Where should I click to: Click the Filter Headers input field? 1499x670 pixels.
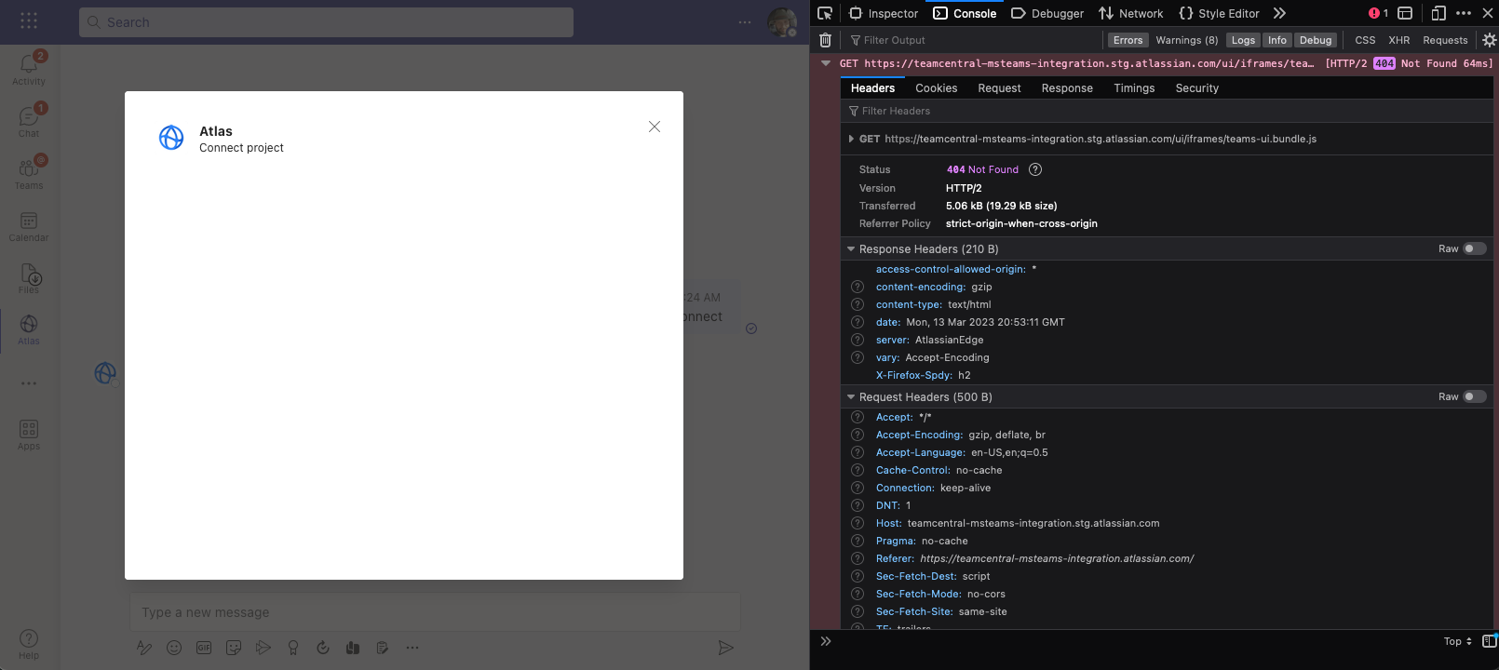point(1167,111)
